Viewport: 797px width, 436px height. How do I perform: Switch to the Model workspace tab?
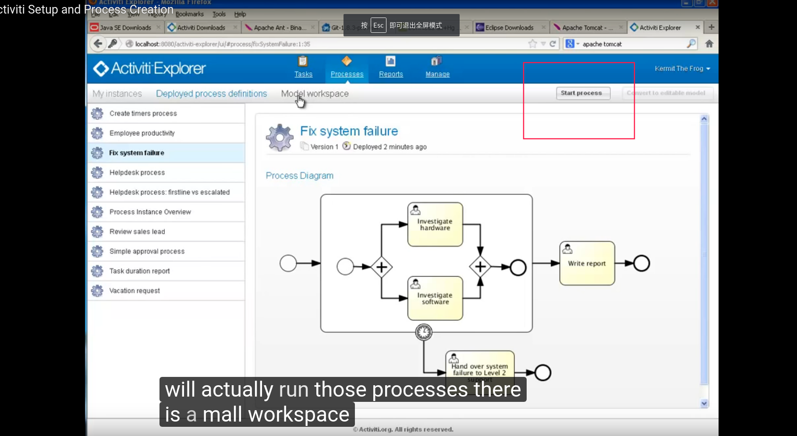(x=315, y=94)
